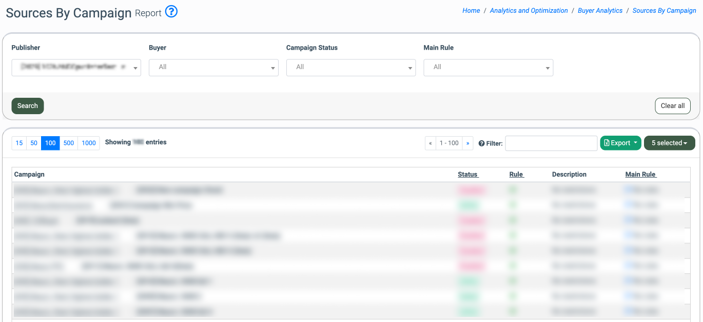
Task: Open the Export spreadsheet menu
Action: pyautogui.click(x=620, y=143)
